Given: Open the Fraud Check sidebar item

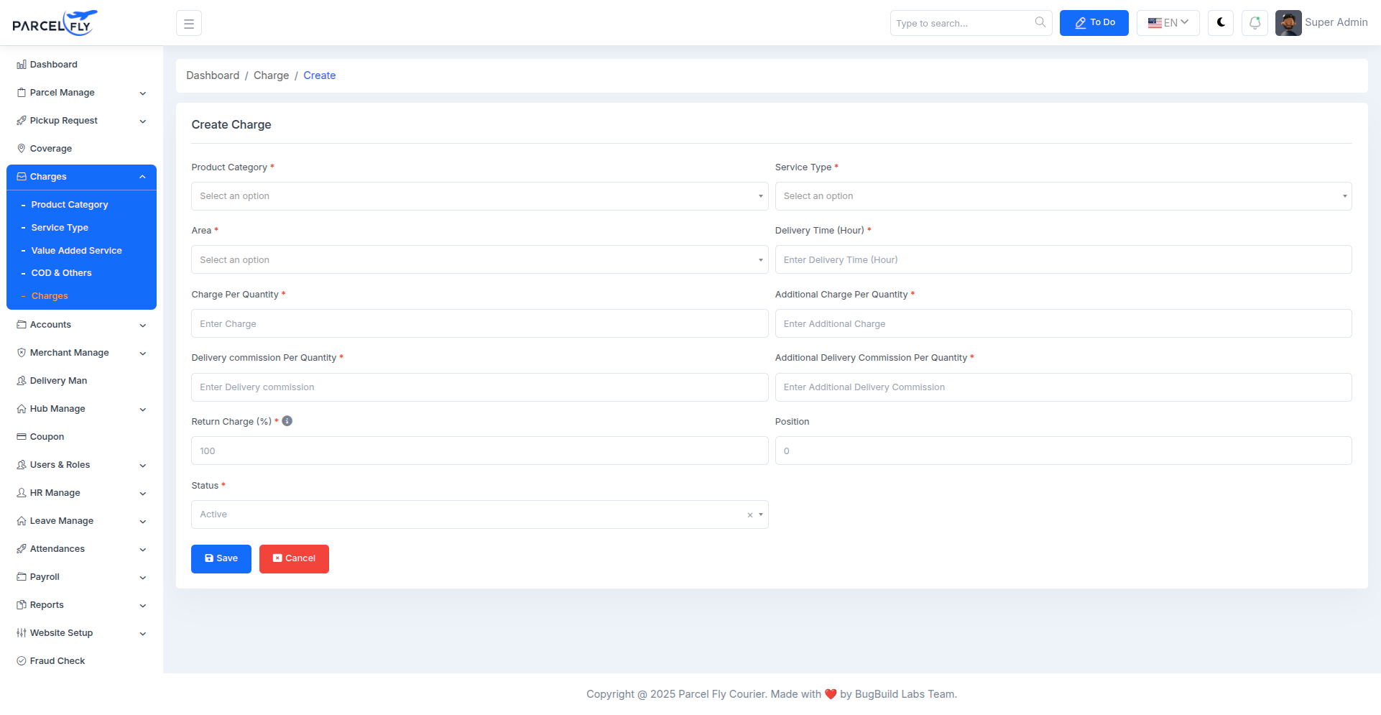Looking at the screenshot, I should (x=57, y=661).
